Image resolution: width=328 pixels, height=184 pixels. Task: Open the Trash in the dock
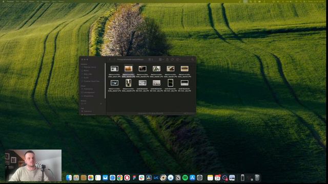coord(257,178)
